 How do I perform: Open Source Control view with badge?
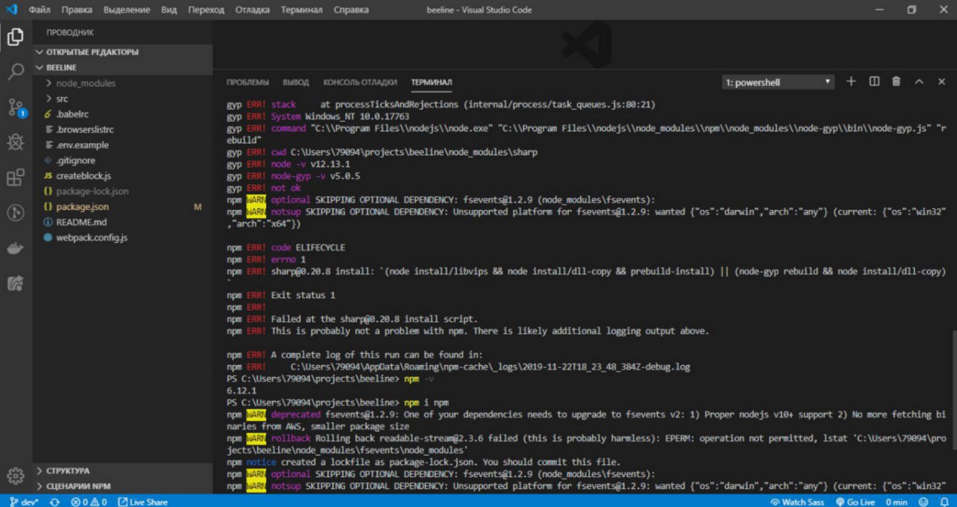coord(15,107)
